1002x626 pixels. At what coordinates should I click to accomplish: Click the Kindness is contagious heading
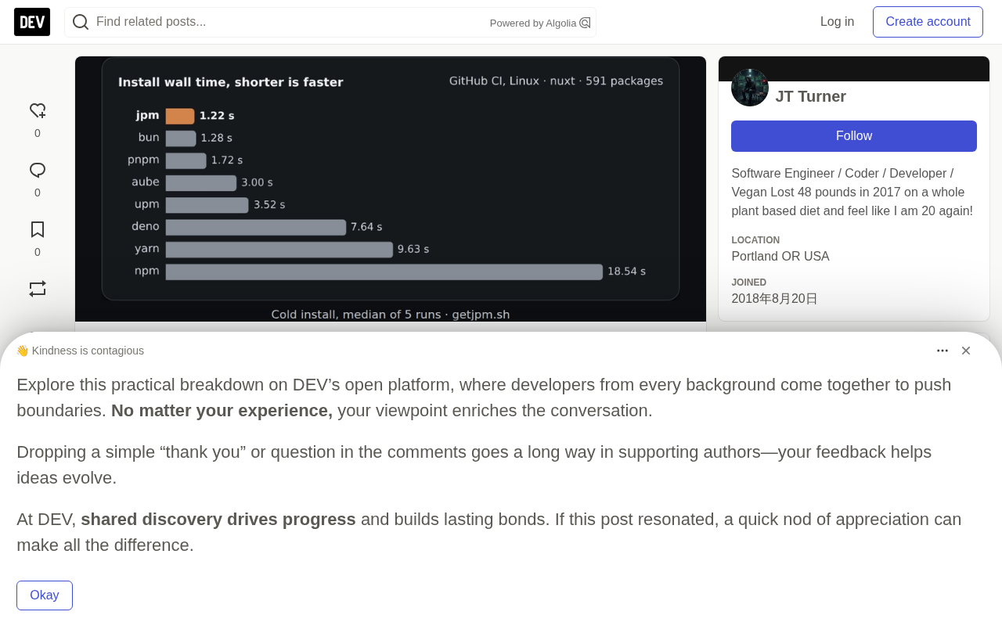(x=80, y=351)
